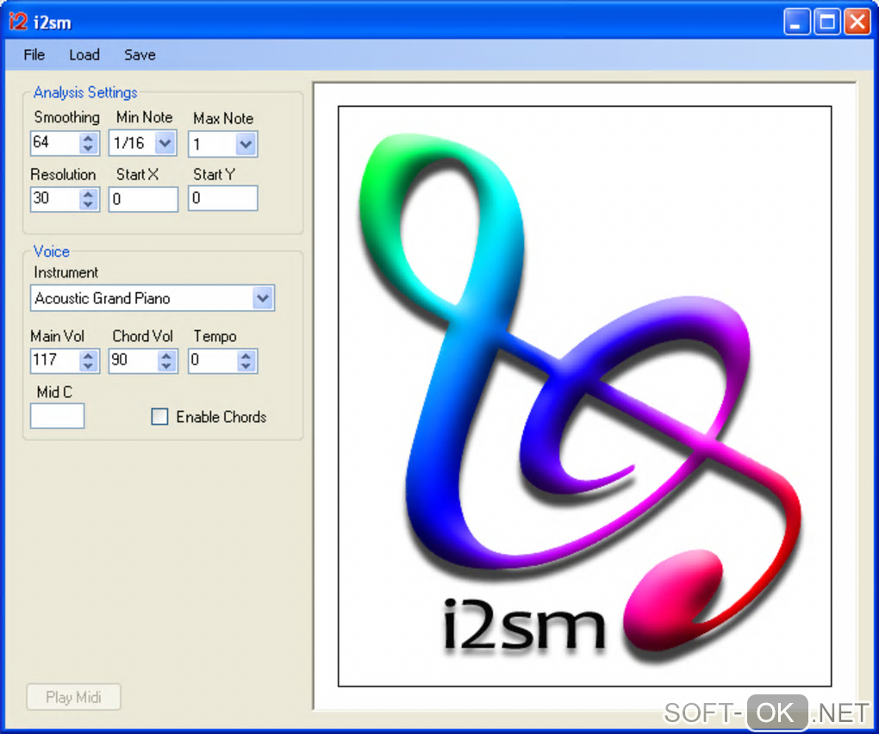Viewport: 879px width, 734px height.
Task: Decrease Resolution with down arrow
Action: [88, 204]
